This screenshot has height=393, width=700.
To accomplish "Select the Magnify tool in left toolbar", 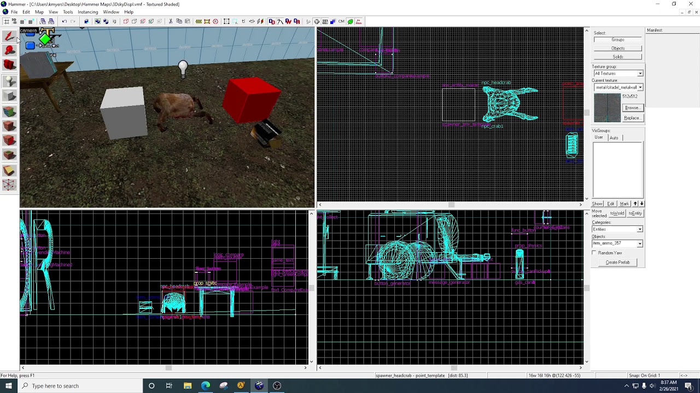I will pyautogui.click(x=9, y=51).
